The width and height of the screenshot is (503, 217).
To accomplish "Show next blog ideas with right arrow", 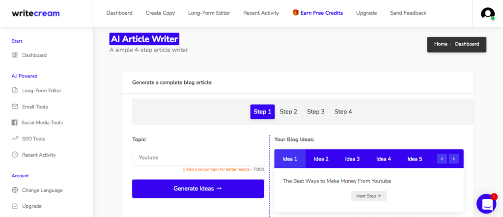I will point(453,159).
